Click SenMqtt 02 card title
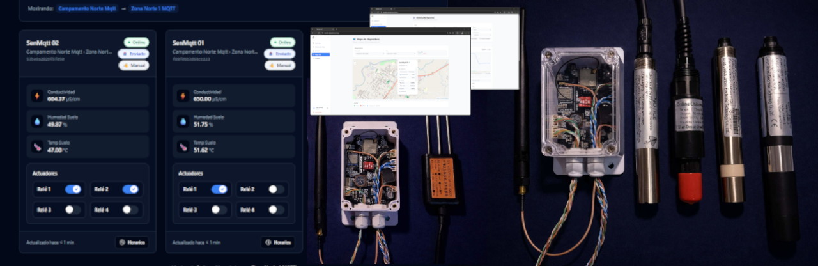818x266 pixels. (43, 43)
